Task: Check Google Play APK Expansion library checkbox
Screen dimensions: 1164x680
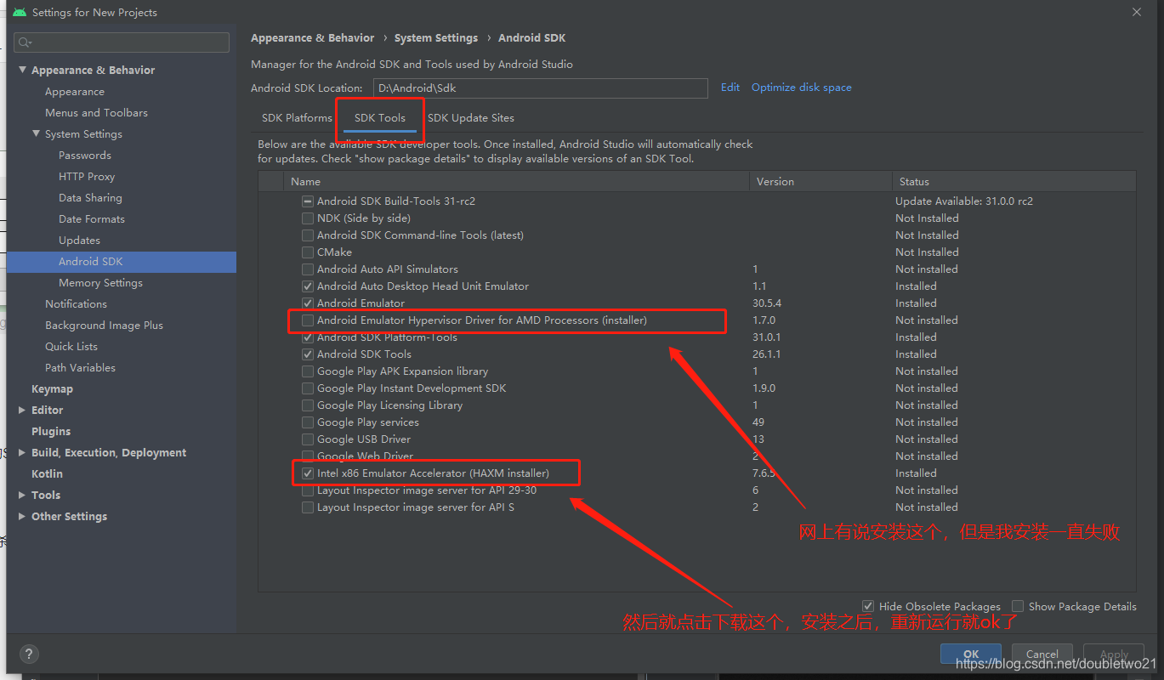Action: click(x=308, y=371)
